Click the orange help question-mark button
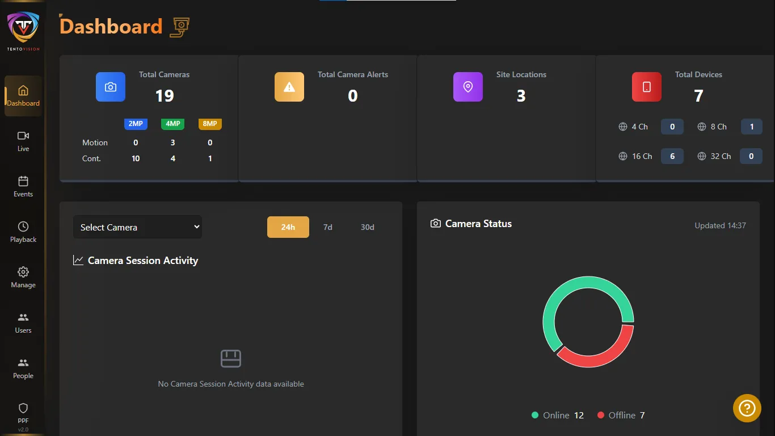The height and width of the screenshot is (436, 775). (x=747, y=408)
